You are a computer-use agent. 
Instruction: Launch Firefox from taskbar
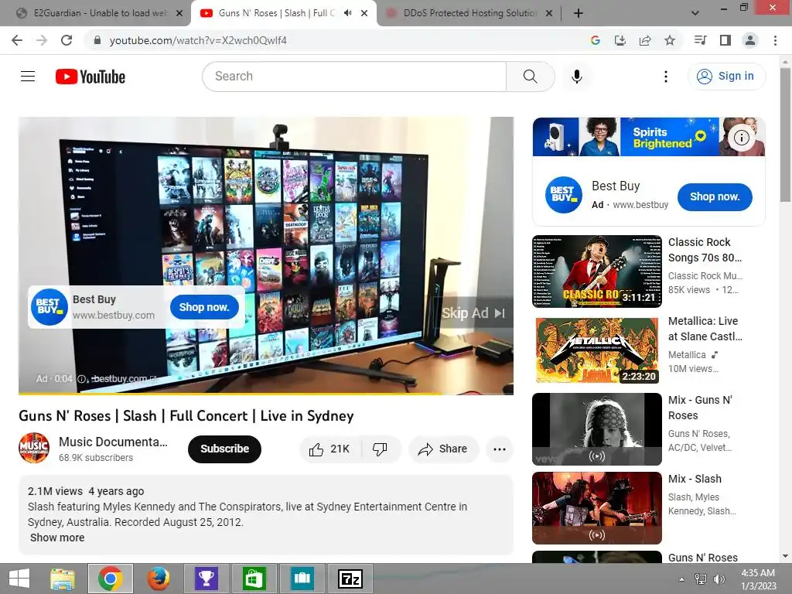click(x=158, y=579)
